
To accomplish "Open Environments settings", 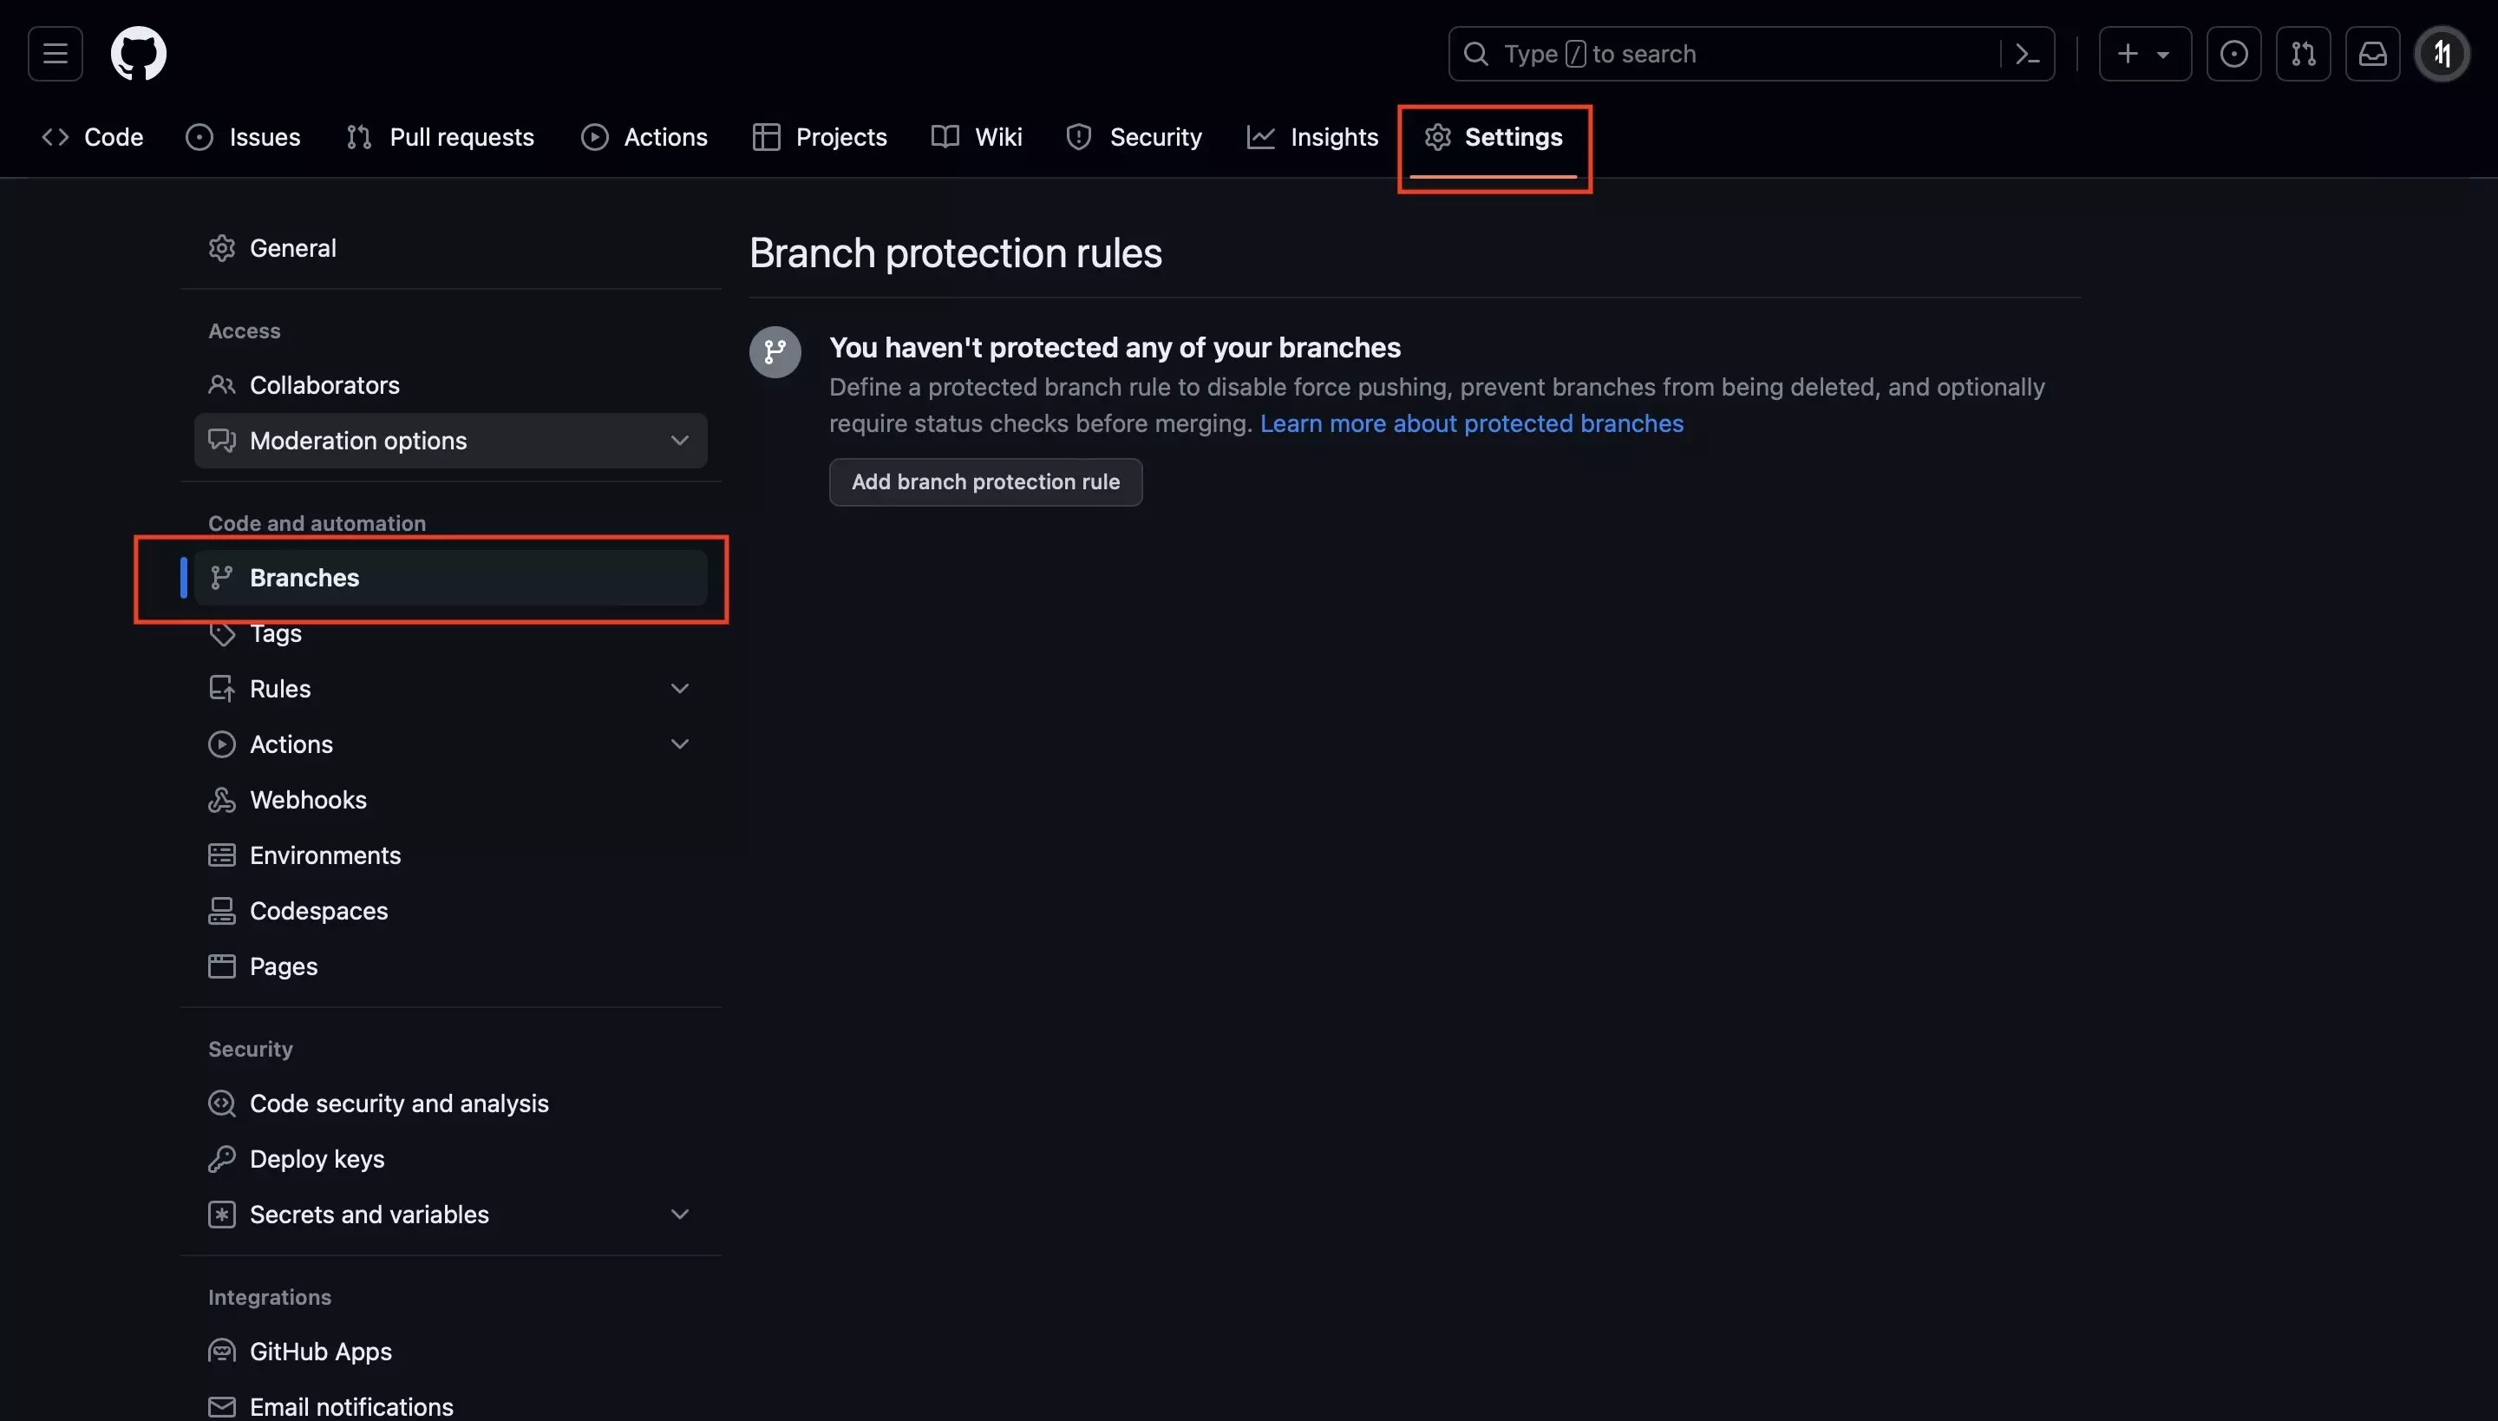I will coord(451,856).
